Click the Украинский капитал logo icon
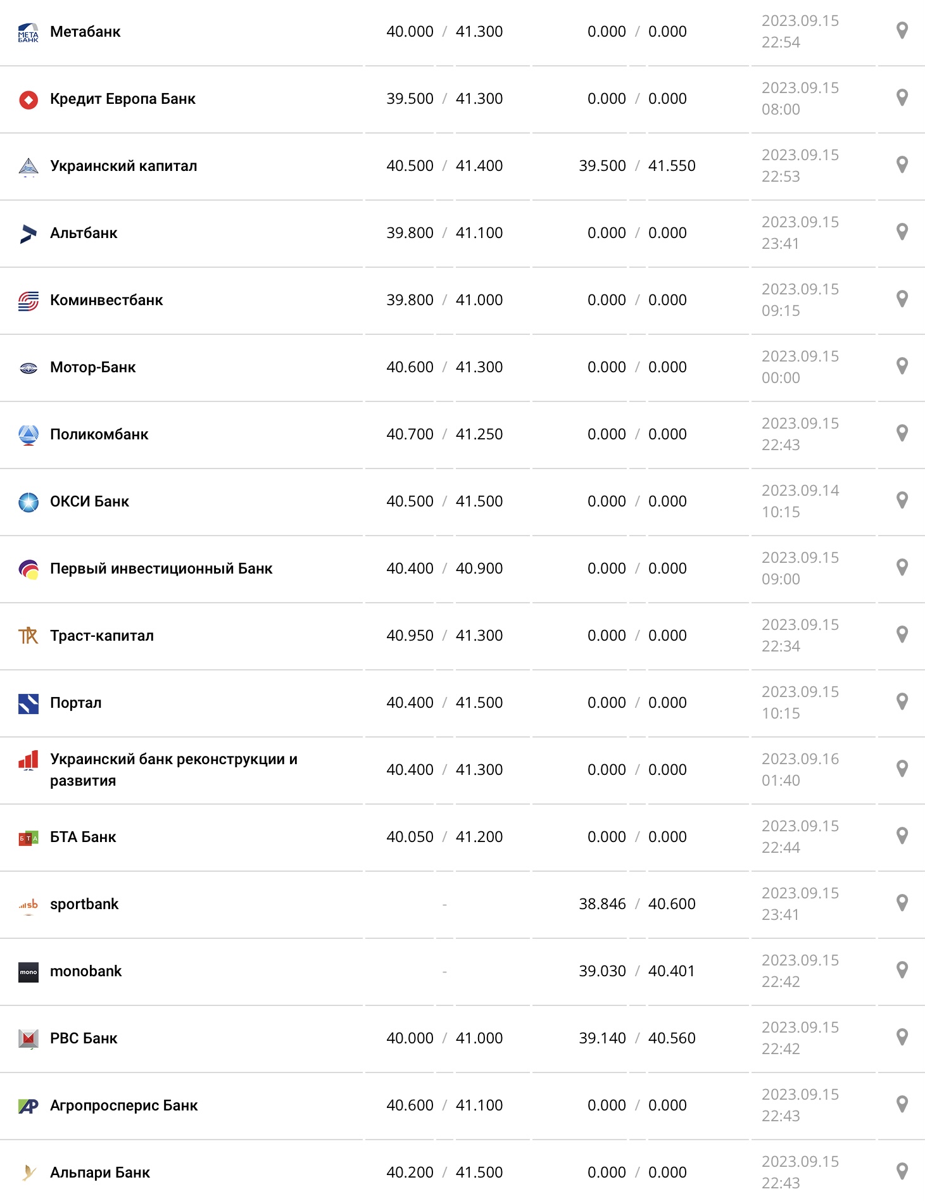This screenshot has height=1201, width=925. click(28, 166)
